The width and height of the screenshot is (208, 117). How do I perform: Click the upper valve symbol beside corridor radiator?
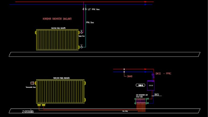(x=82, y=32)
